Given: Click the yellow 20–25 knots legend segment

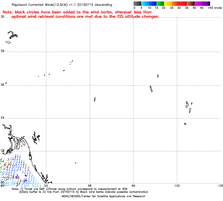Looking at the screenshot, I should coord(168,4).
